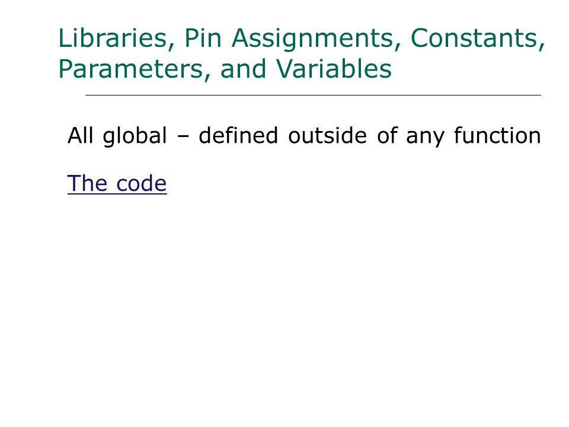
Task: Click "Pin" in the slide title
Action: tap(203, 38)
